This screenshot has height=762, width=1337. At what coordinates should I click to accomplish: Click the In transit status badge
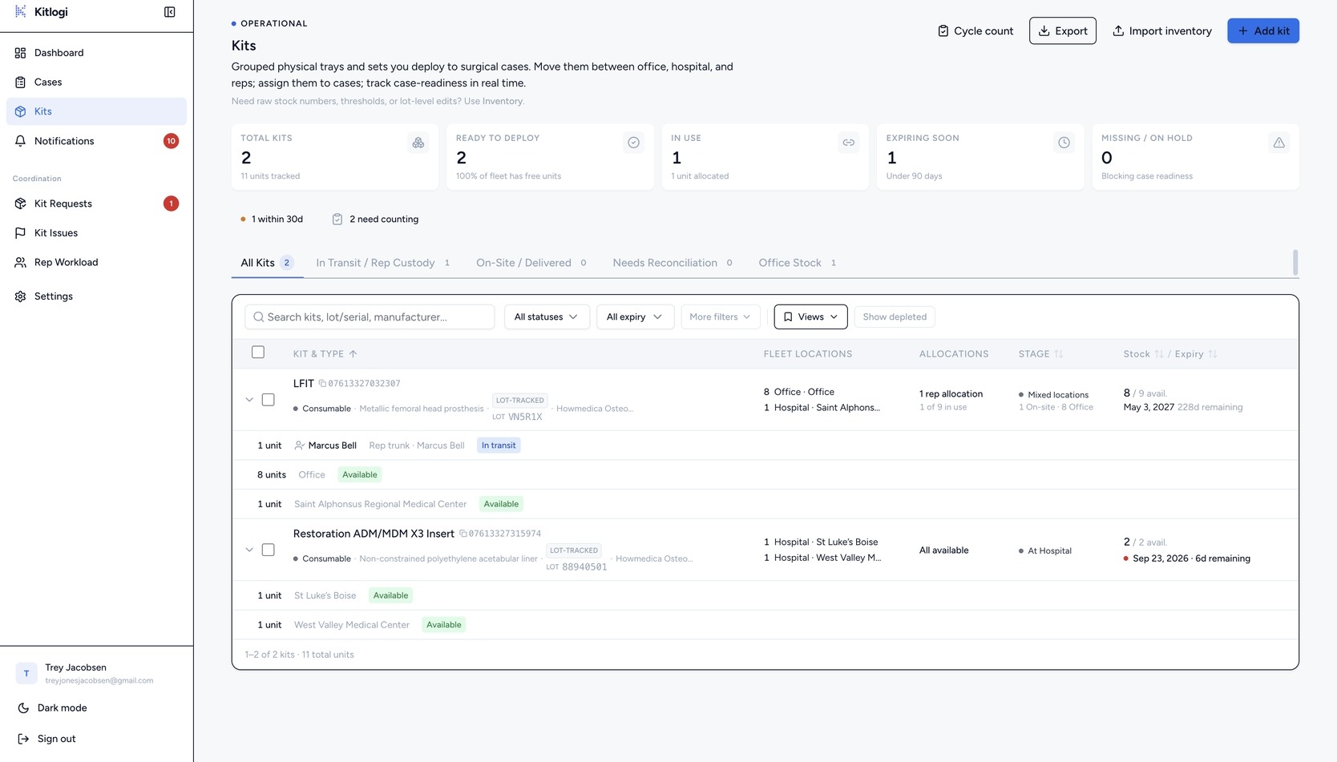click(x=499, y=446)
